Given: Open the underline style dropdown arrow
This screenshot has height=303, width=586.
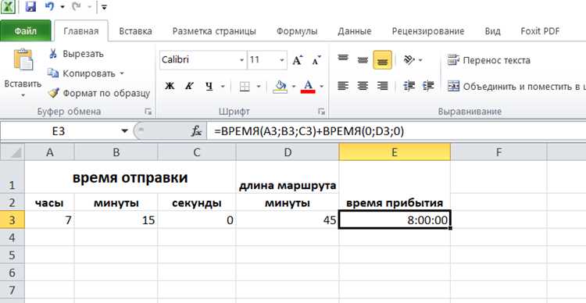Looking at the screenshot, I should click(x=223, y=87).
